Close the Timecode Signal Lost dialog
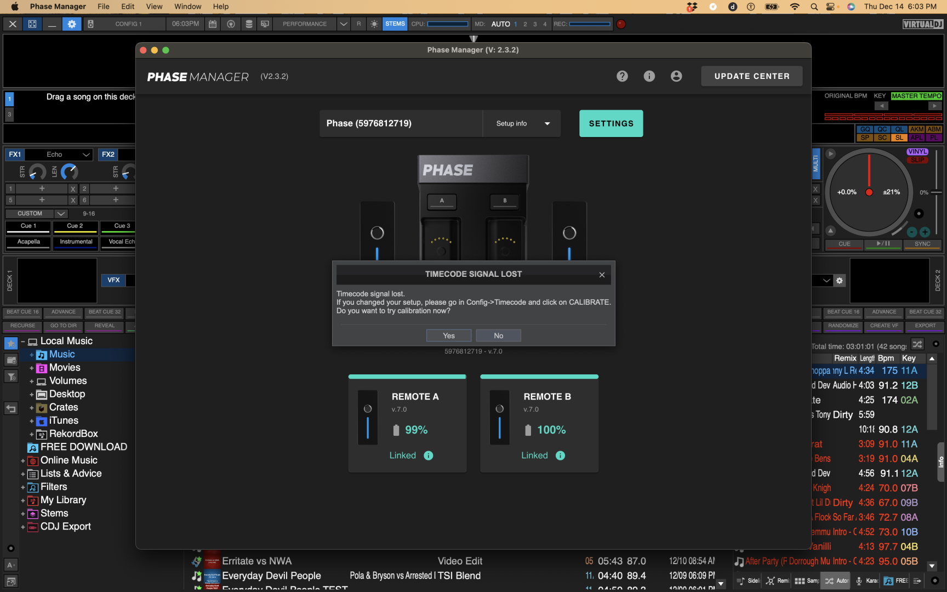This screenshot has width=947, height=592. (602, 275)
